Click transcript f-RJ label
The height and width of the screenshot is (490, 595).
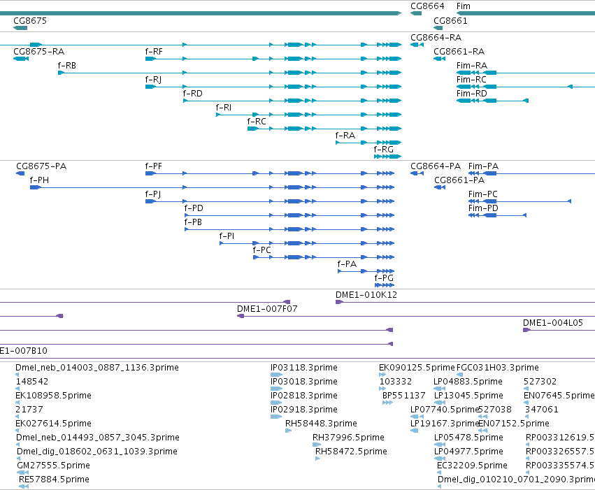(153, 80)
